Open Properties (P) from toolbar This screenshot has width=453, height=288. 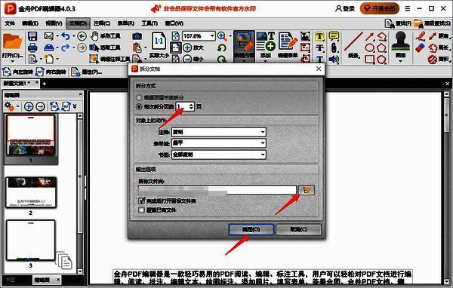(x=87, y=72)
